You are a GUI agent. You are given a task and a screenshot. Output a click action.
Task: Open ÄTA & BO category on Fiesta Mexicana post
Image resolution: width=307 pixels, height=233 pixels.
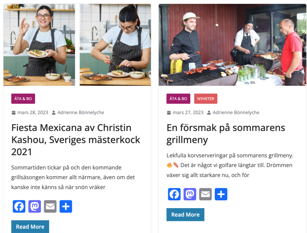23,99
